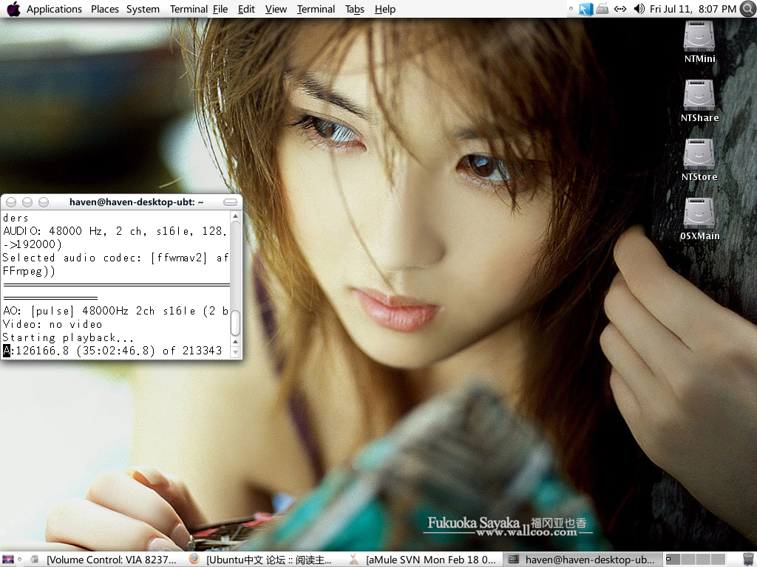Open the NTMini drive on the desktop
757x567 pixels.
pyautogui.click(x=699, y=42)
